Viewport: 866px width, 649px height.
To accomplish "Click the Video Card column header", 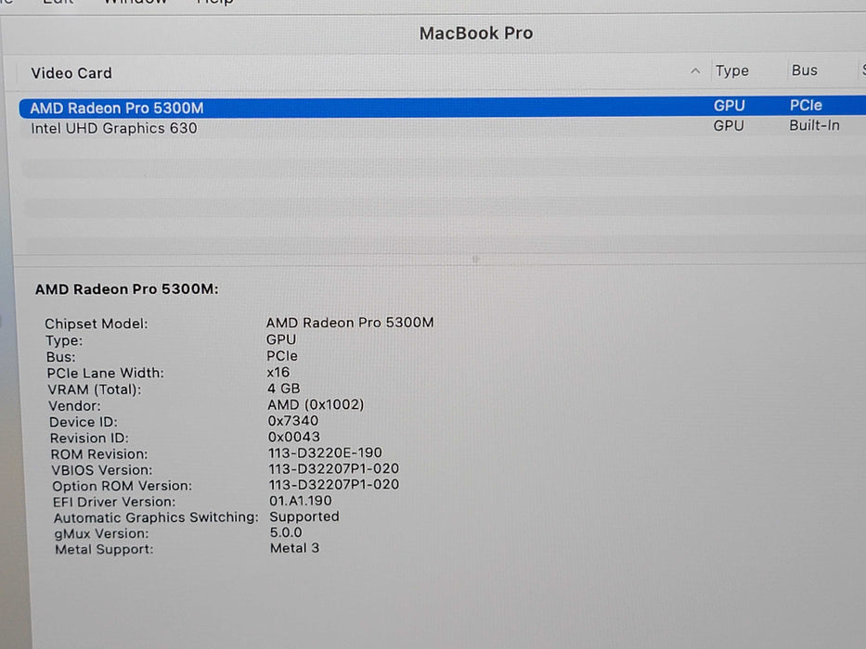I will point(71,72).
